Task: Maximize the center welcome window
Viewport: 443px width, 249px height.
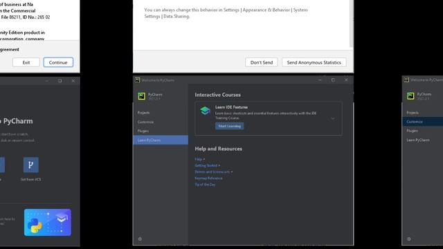Action: 333,80
